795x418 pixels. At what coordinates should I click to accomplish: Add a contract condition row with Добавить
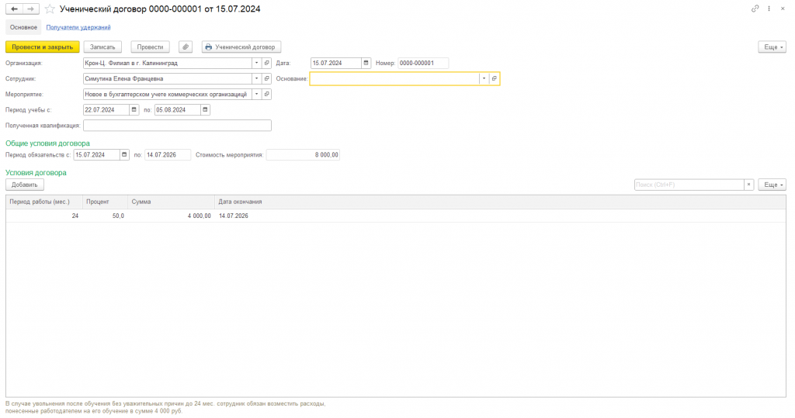pos(25,185)
